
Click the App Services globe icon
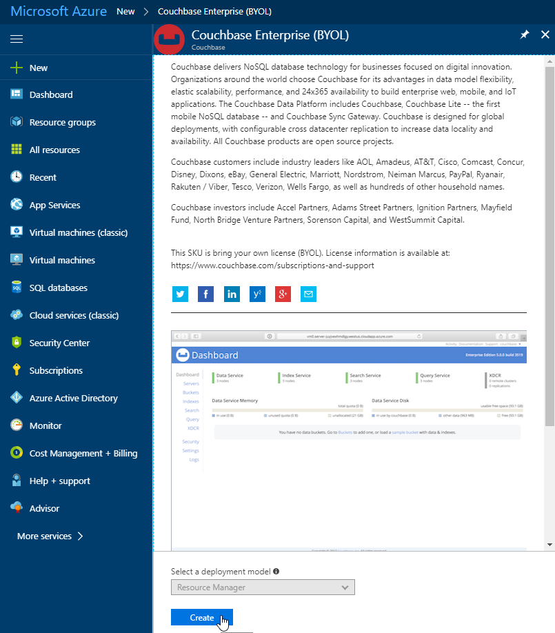coord(17,205)
